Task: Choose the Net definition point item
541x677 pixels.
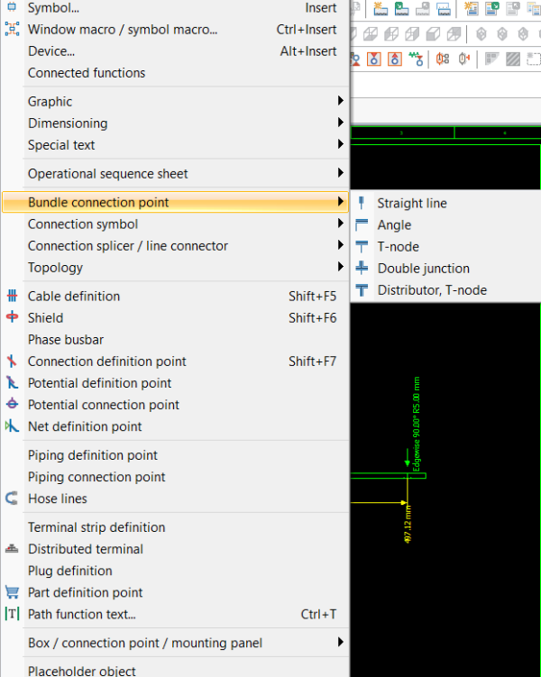Action: (175, 426)
